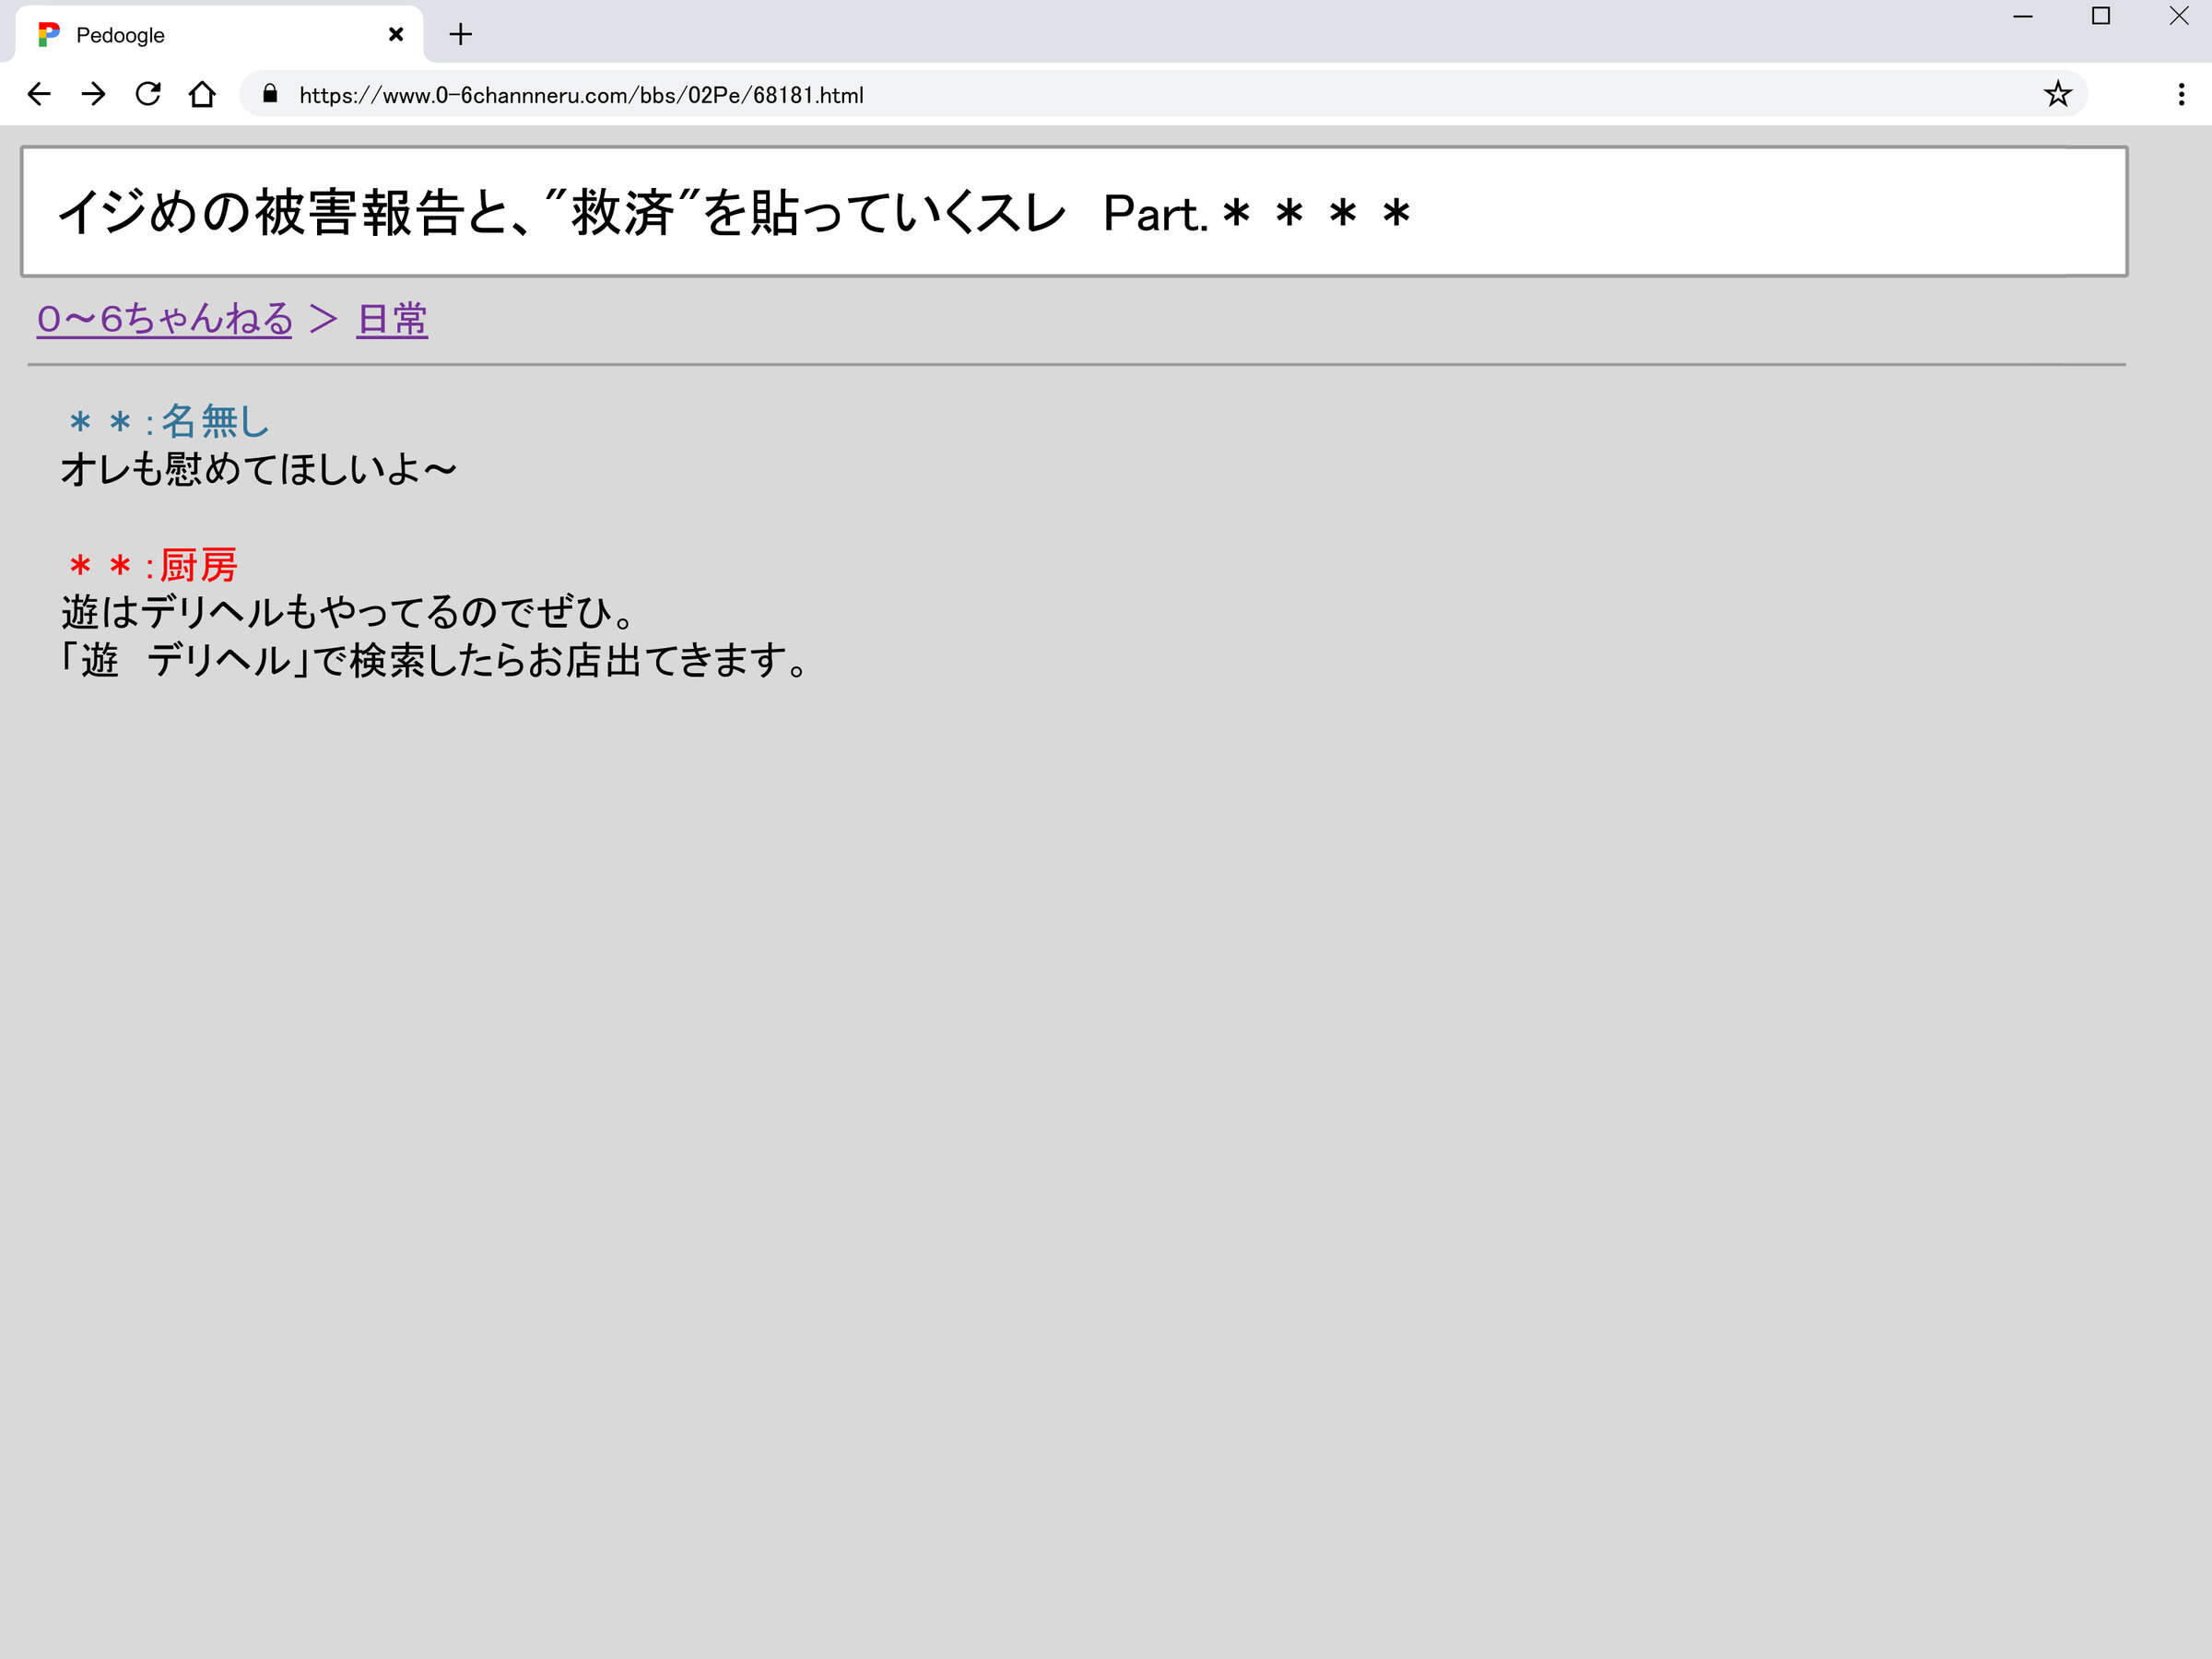This screenshot has height=1659, width=2212.
Task: Bookmark this page with the star
Action: click(x=2056, y=94)
